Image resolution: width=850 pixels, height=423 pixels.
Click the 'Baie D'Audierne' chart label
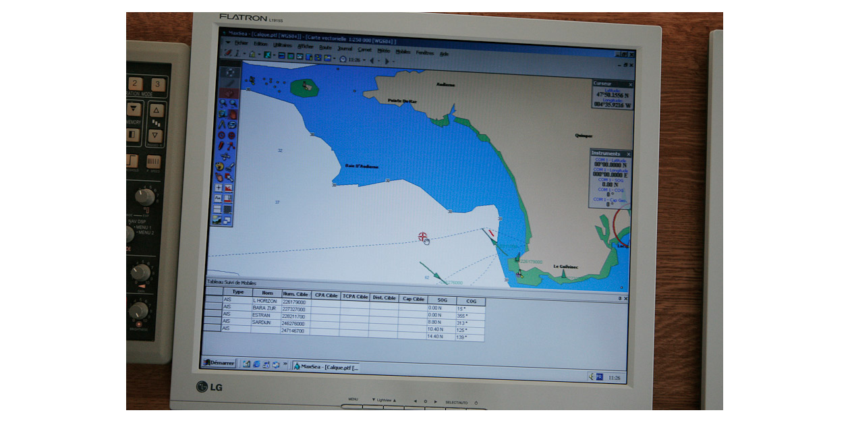(362, 166)
